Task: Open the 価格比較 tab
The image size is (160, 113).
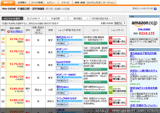Action: click(x=8, y=3)
